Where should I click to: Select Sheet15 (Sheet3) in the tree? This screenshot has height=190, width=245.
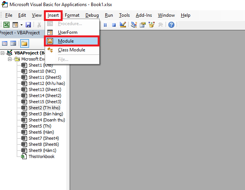(45, 102)
